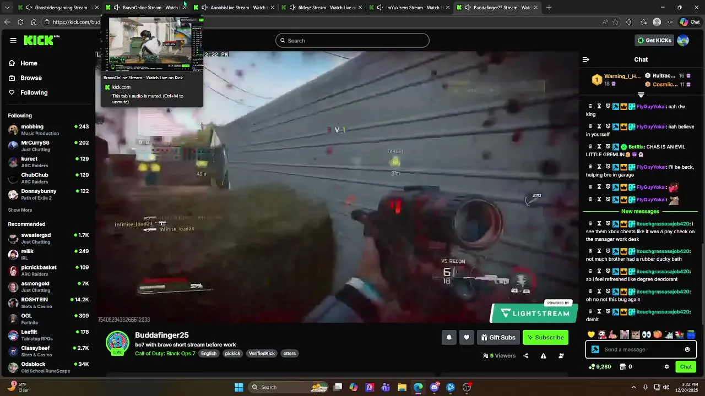This screenshot has height=396, width=705.
Task: Click the Search input field
Action: pyautogui.click(x=352, y=40)
